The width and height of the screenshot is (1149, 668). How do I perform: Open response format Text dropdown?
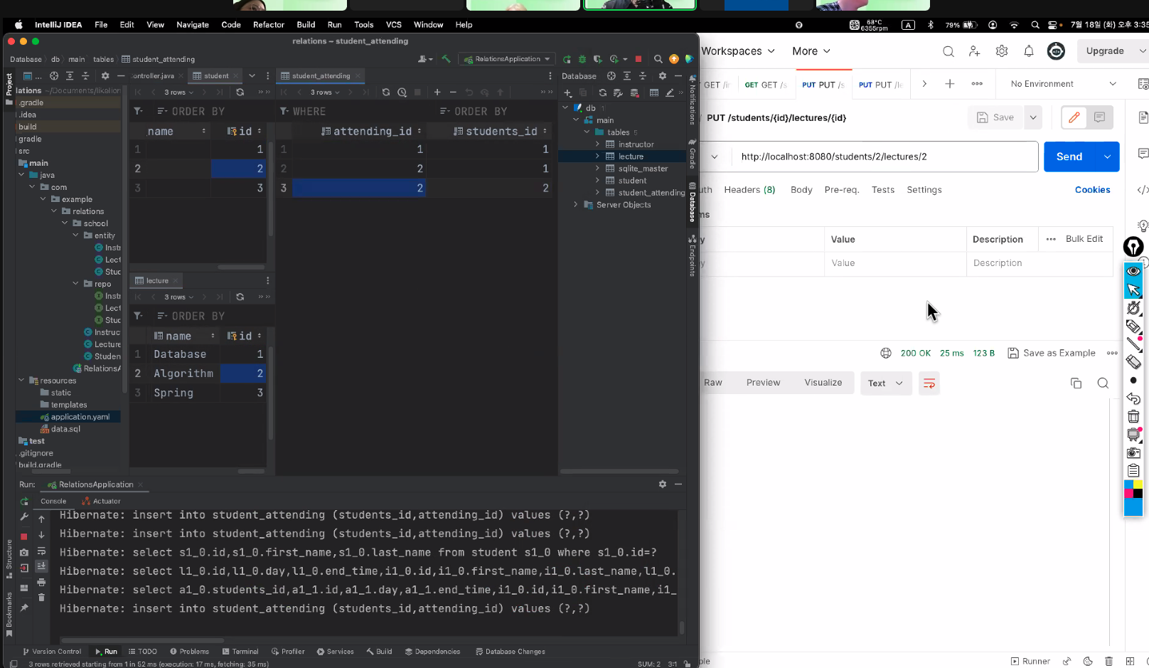tap(885, 383)
